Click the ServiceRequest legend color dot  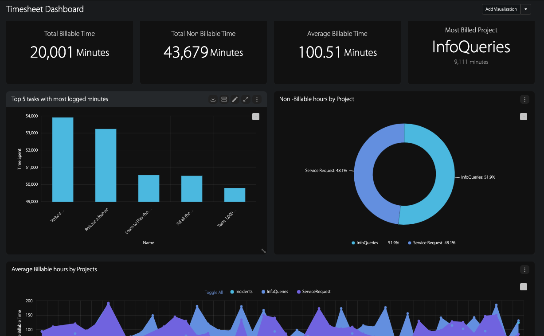click(300, 292)
